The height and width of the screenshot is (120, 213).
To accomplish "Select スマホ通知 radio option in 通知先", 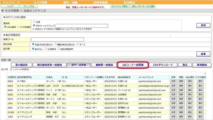I will tap(18, 27).
